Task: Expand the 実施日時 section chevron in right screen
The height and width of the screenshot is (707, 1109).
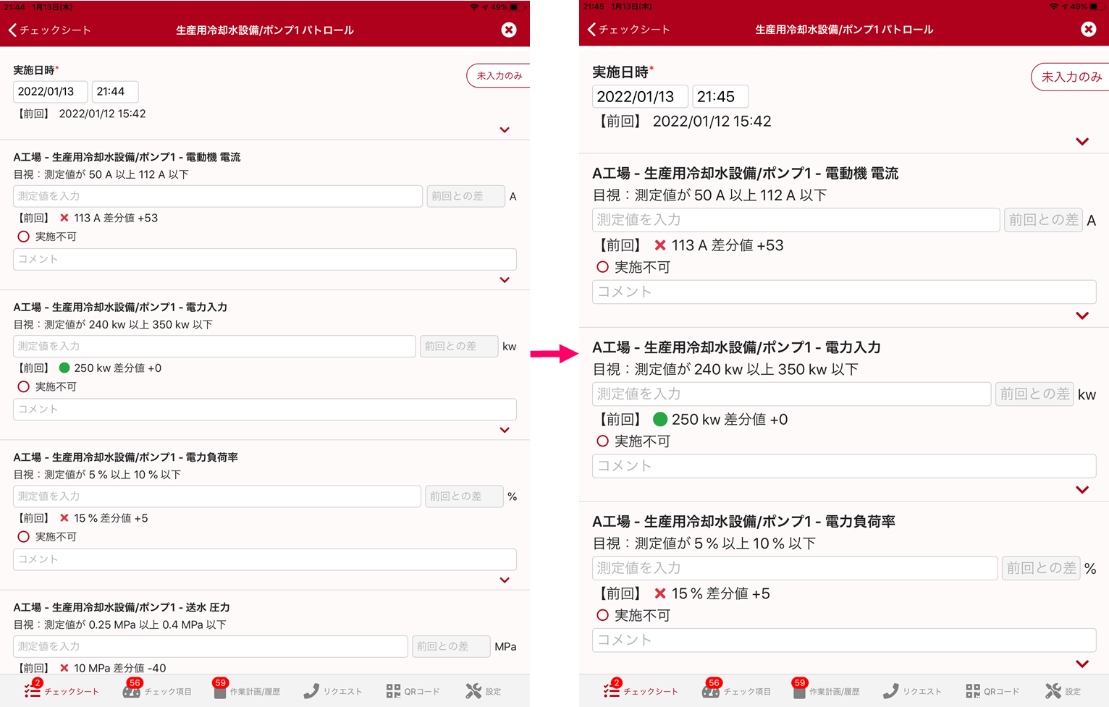Action: [1082, 142]
